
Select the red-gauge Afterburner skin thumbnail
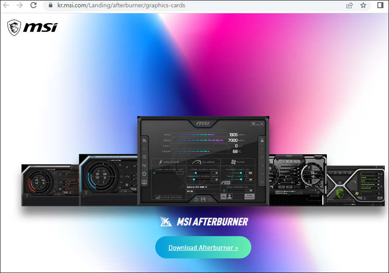pyautogui.click(x=50, y=185)
